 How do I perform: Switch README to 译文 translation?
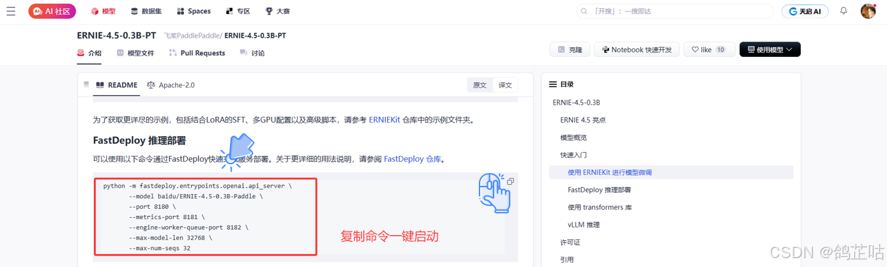[505, 85]
